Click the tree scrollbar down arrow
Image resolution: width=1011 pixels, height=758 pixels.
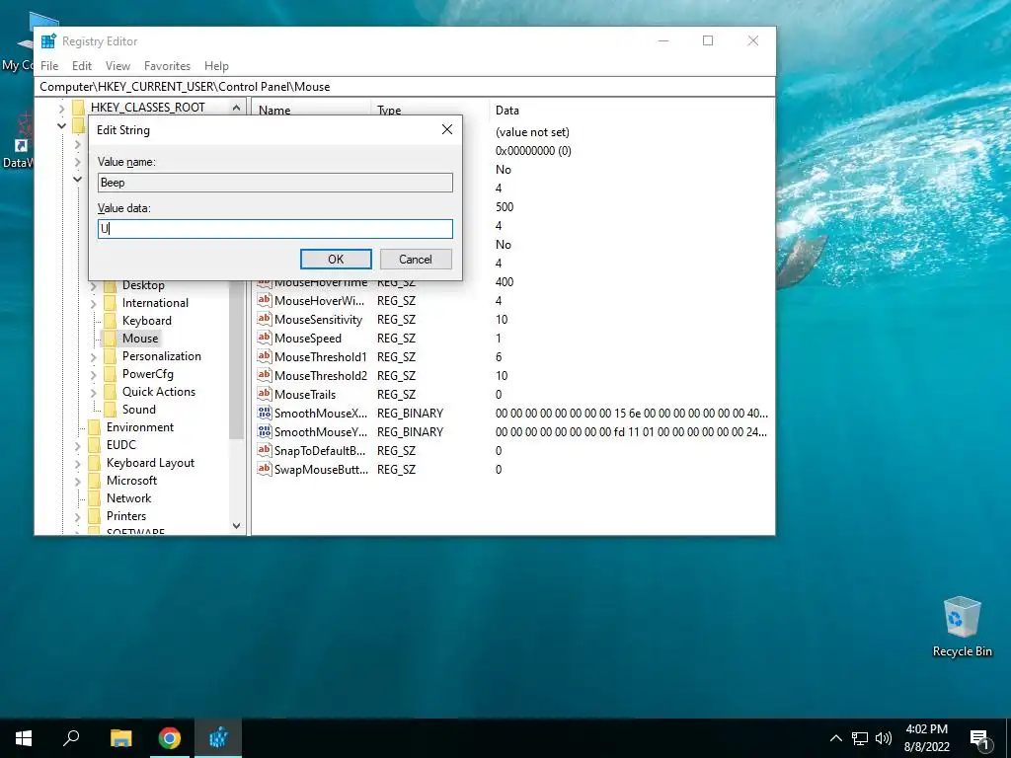(237, 526)
